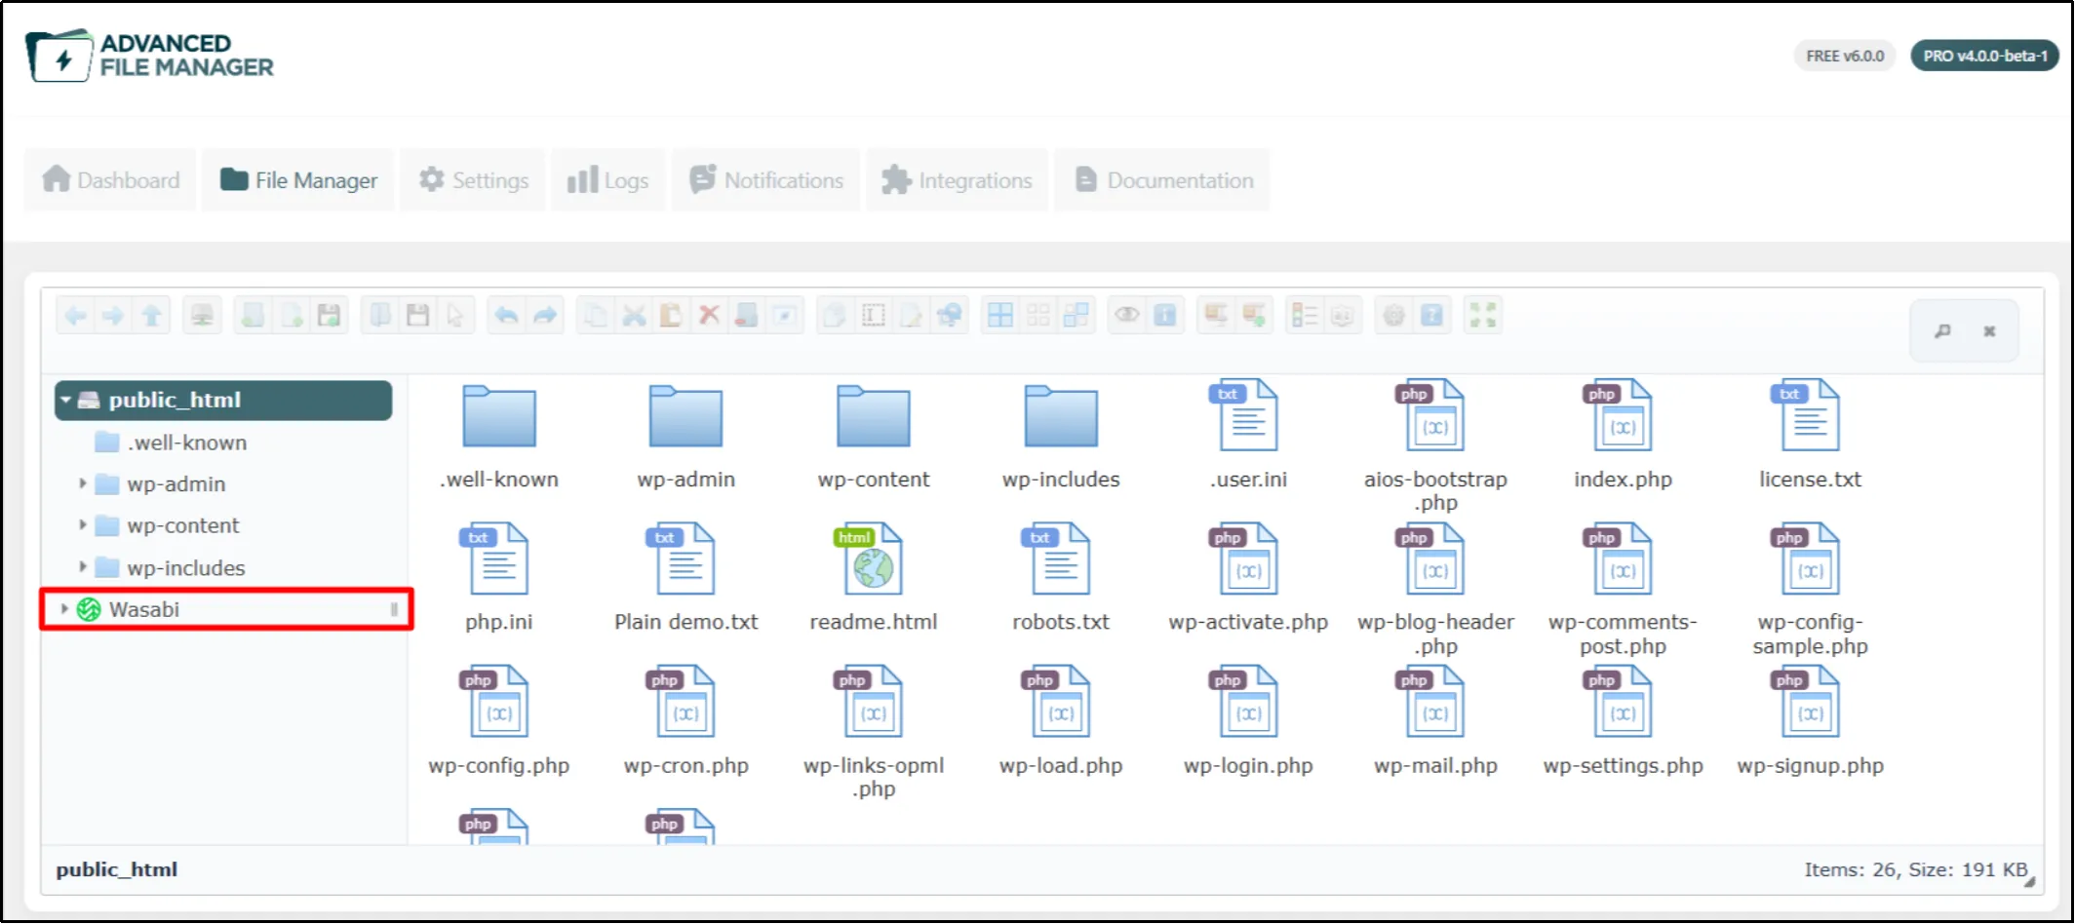Click the Advanced File Manager logo
The image size is (2075, 924).
(150, 56)
